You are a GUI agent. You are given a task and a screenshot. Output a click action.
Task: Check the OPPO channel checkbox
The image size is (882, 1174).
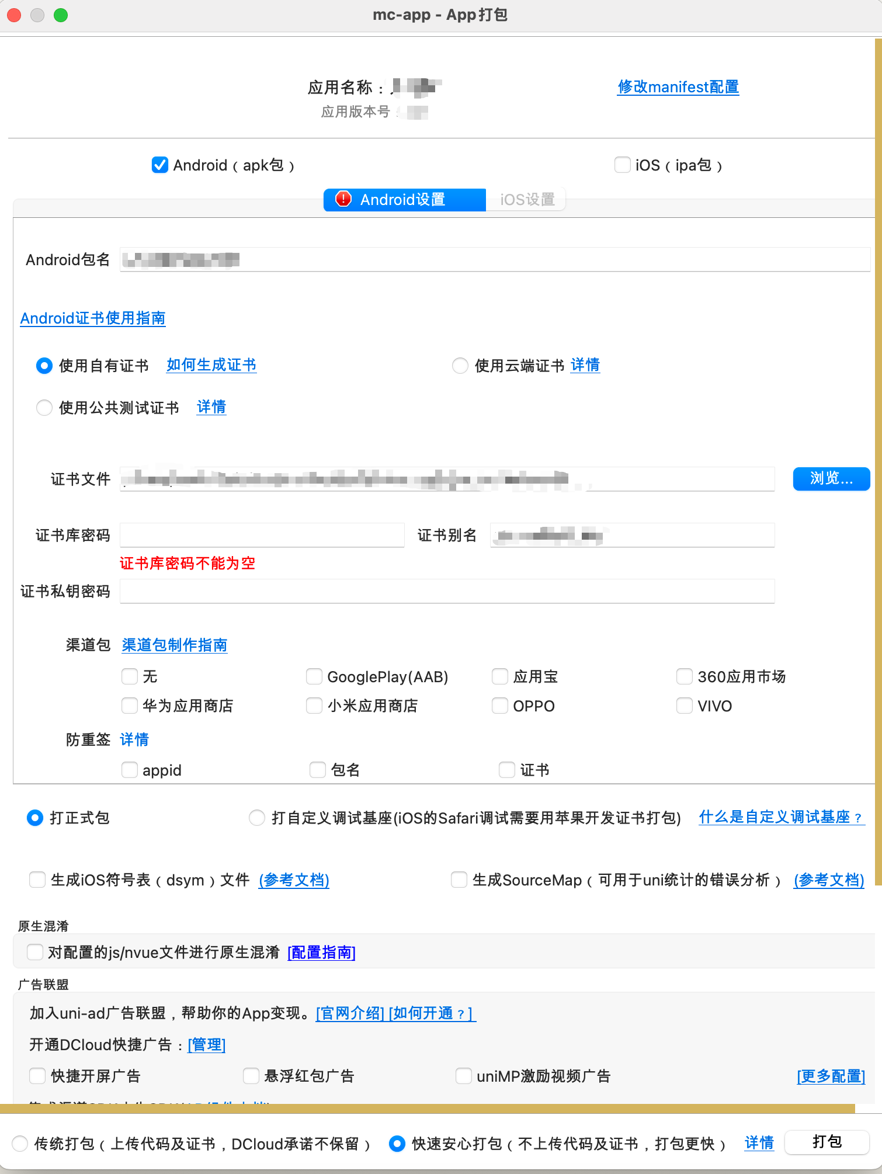point(500,706)
